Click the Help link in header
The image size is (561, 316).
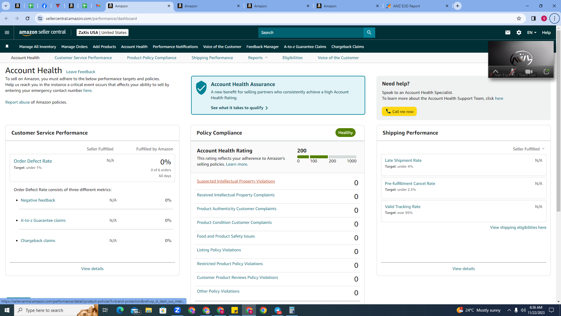546,32
